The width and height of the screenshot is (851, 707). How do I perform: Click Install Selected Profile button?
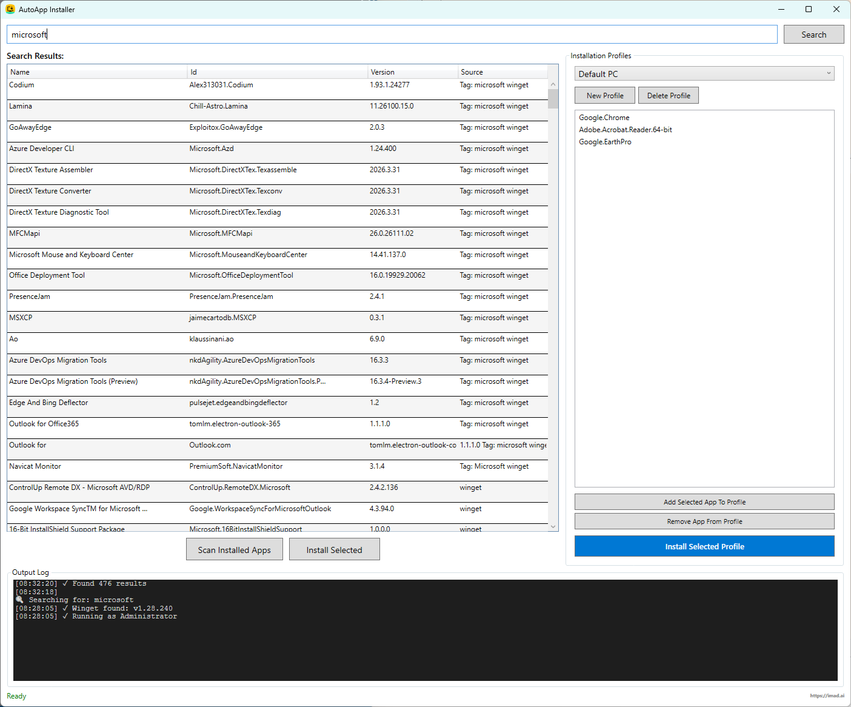(704, 546)
